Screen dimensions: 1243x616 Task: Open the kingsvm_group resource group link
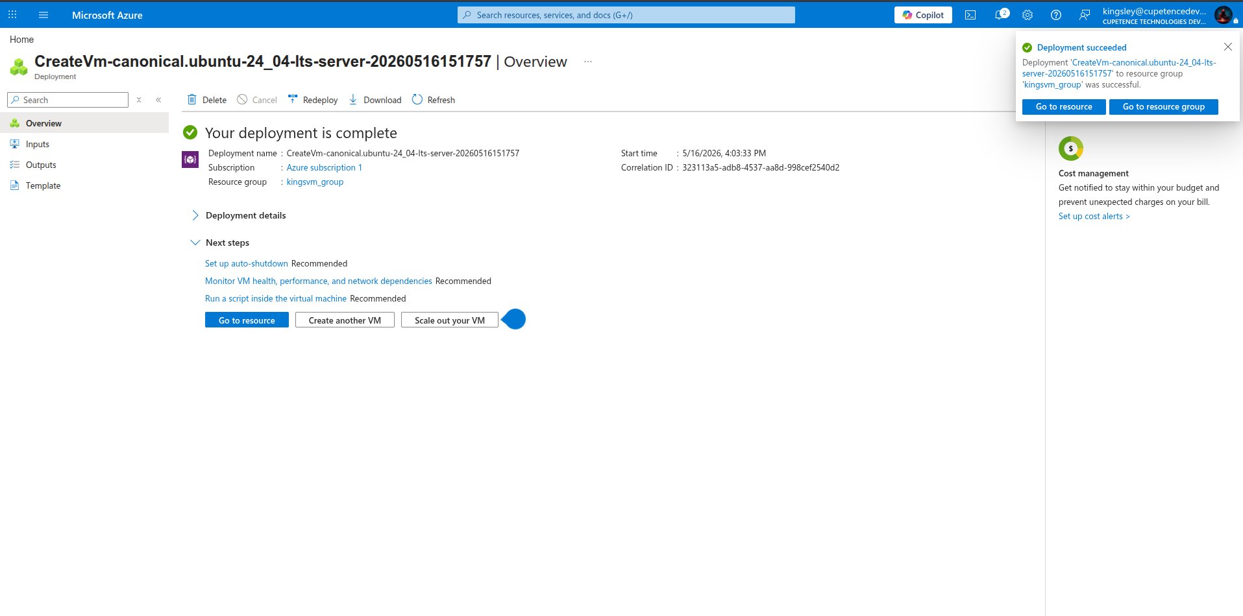pos(315,182)
